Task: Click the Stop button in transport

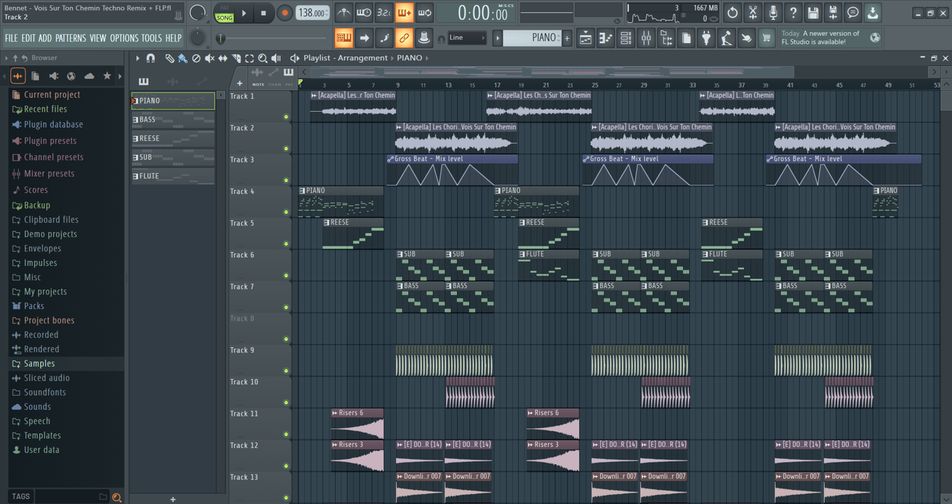Action: click(263, 13)
